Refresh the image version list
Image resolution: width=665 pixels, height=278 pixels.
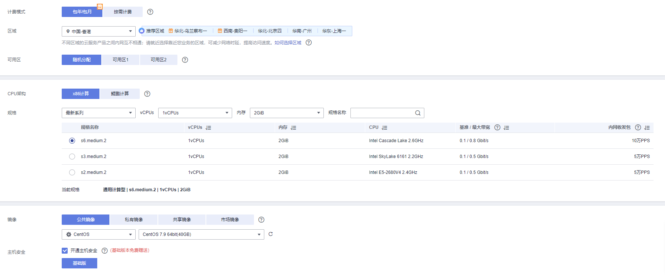pos(271,234)
